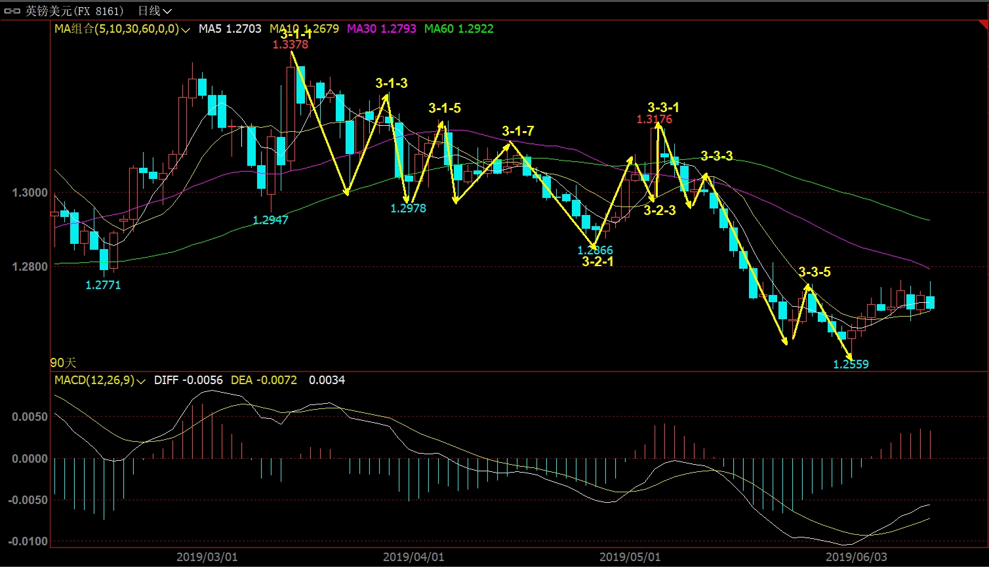The width and height of the screenshot is (989, 567).
Task: Expand the MA组合(5,10,30,60,0,0) indicator menu
Action: click(x=123, y=29)
